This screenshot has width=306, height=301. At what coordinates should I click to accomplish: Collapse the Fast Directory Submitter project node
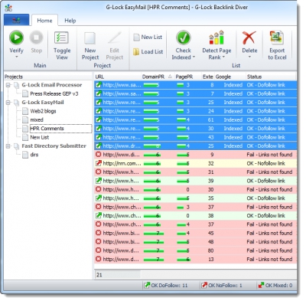point(8,146)
